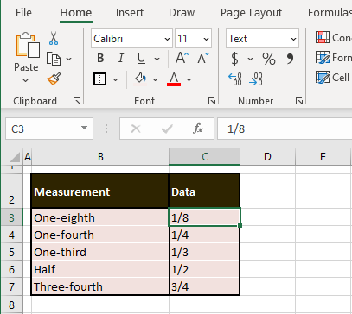Select row 7 header

[x=11, y=286]
